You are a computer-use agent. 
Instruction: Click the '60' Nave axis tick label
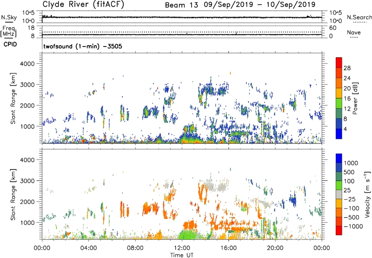click(333, 28)
